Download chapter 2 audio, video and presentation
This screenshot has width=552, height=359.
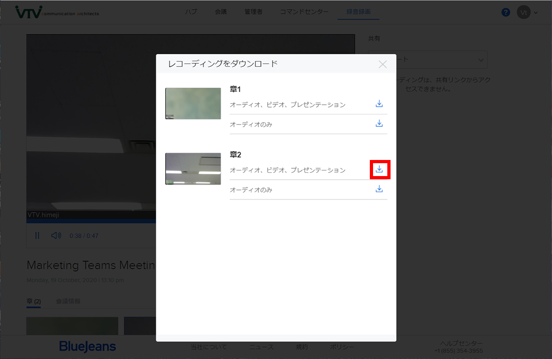pos(379,170)
